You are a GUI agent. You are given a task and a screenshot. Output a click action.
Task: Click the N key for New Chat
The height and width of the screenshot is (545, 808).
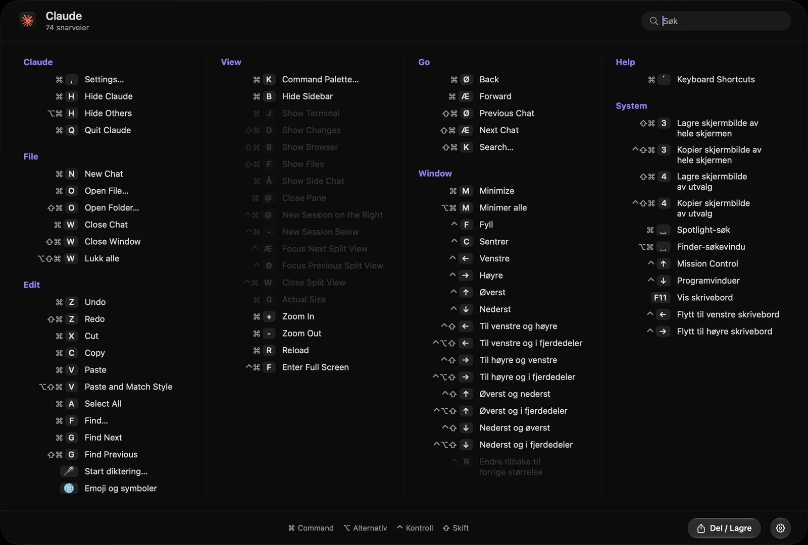[71, 174]
